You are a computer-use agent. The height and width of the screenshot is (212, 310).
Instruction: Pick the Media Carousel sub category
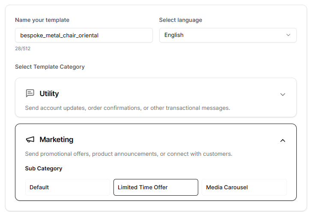click(244, 187)
